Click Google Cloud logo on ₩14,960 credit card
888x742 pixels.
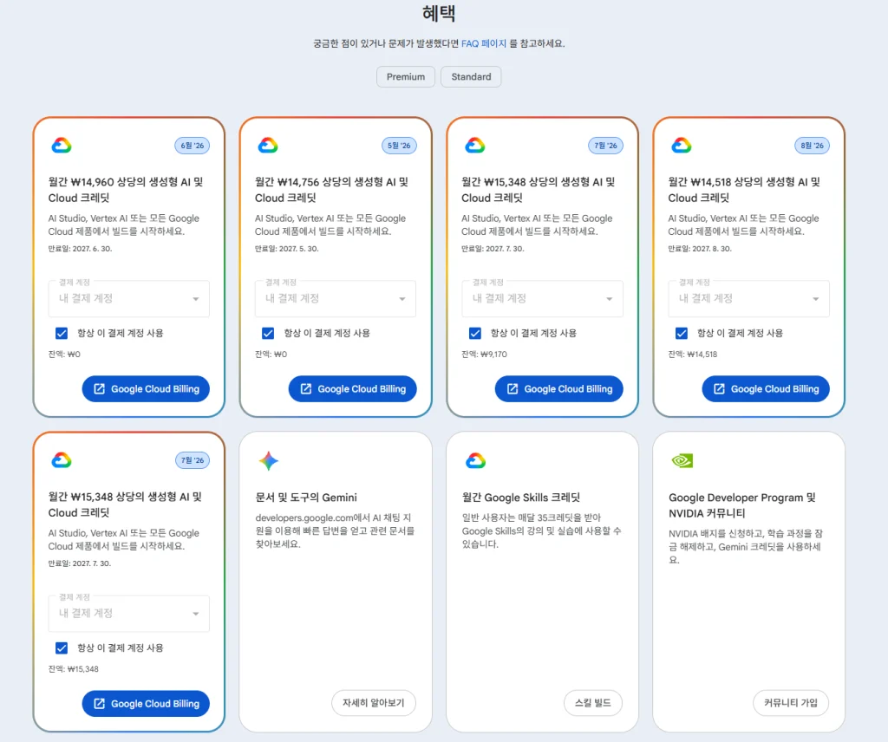coord(62,146)
